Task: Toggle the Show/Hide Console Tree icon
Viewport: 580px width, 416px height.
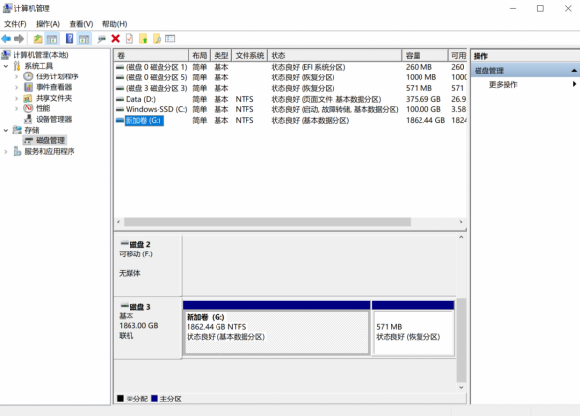Action: coord(52,38)
